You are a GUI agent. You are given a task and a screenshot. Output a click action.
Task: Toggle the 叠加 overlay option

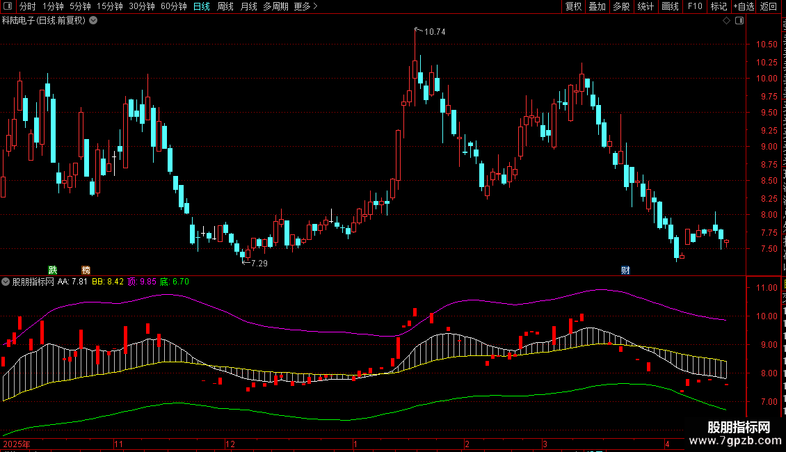[x=597, y=6]
